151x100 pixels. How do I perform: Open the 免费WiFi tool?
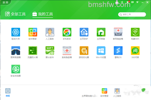[x=135, y=32]
